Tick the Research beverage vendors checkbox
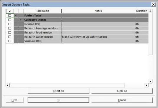This screenshot has height=108, width=158. [x=10, y=28]
